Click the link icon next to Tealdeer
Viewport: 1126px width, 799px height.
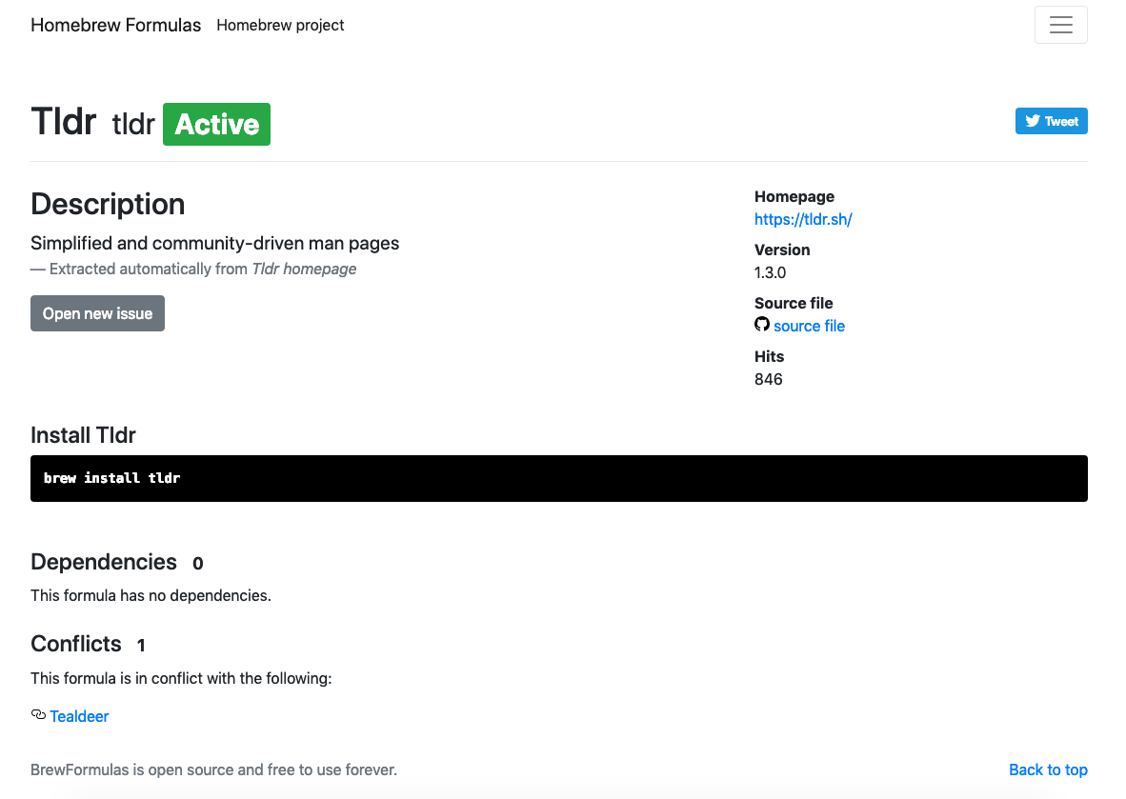click(38, 714)
